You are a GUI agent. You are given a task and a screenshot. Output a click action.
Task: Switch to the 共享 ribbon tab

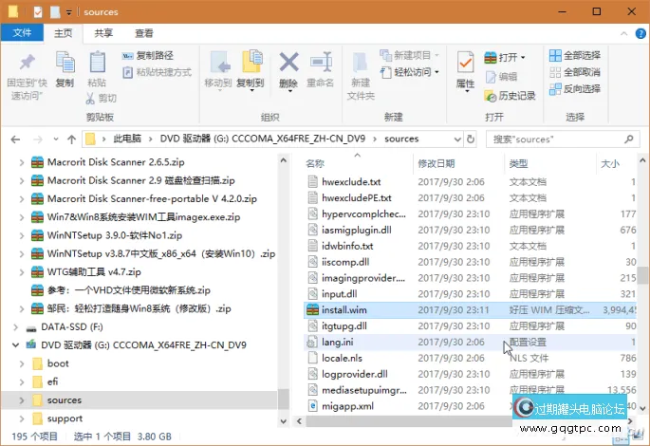tap(103, 33)
